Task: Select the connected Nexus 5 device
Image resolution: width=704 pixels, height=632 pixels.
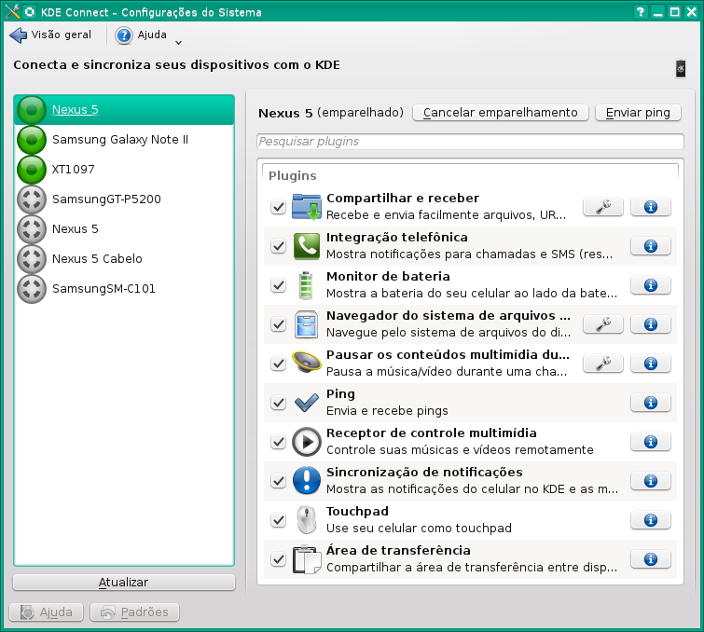Action: tap(124, 110)
